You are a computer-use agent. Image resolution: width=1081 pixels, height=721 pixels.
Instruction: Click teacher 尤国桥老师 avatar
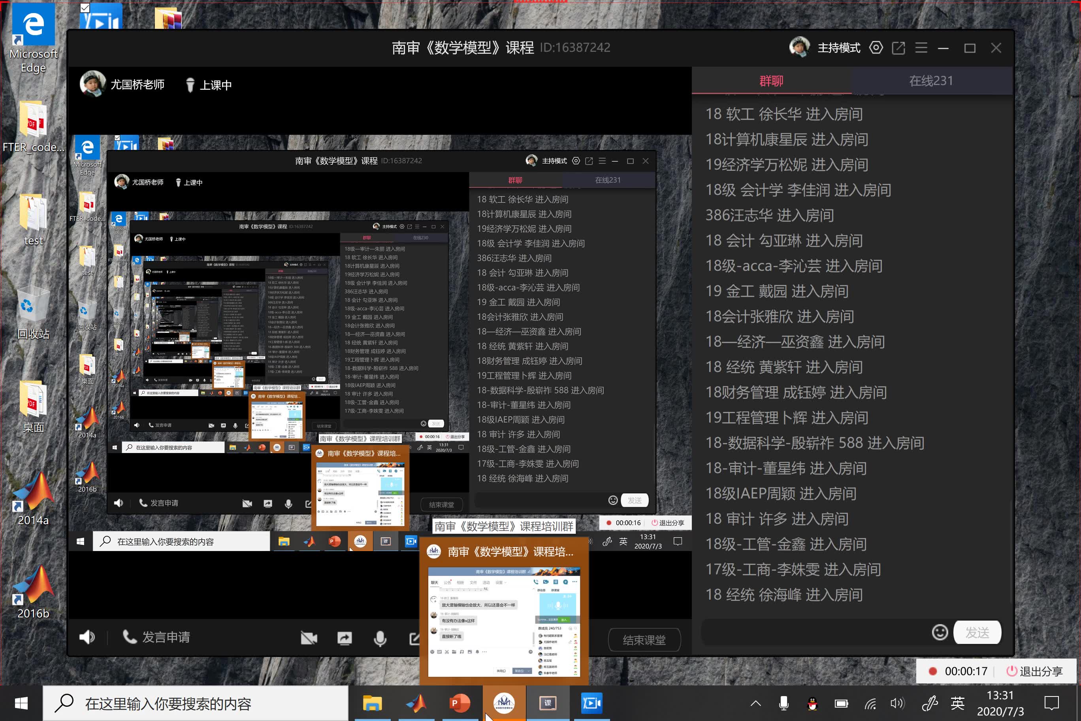click(x=93, y=84)
